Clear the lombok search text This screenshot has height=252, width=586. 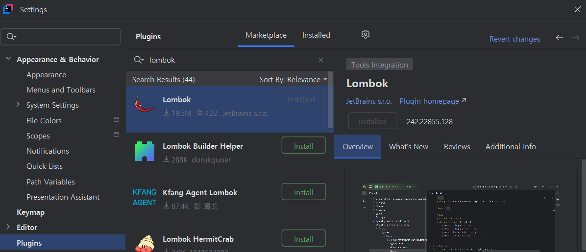pos(320,60)
